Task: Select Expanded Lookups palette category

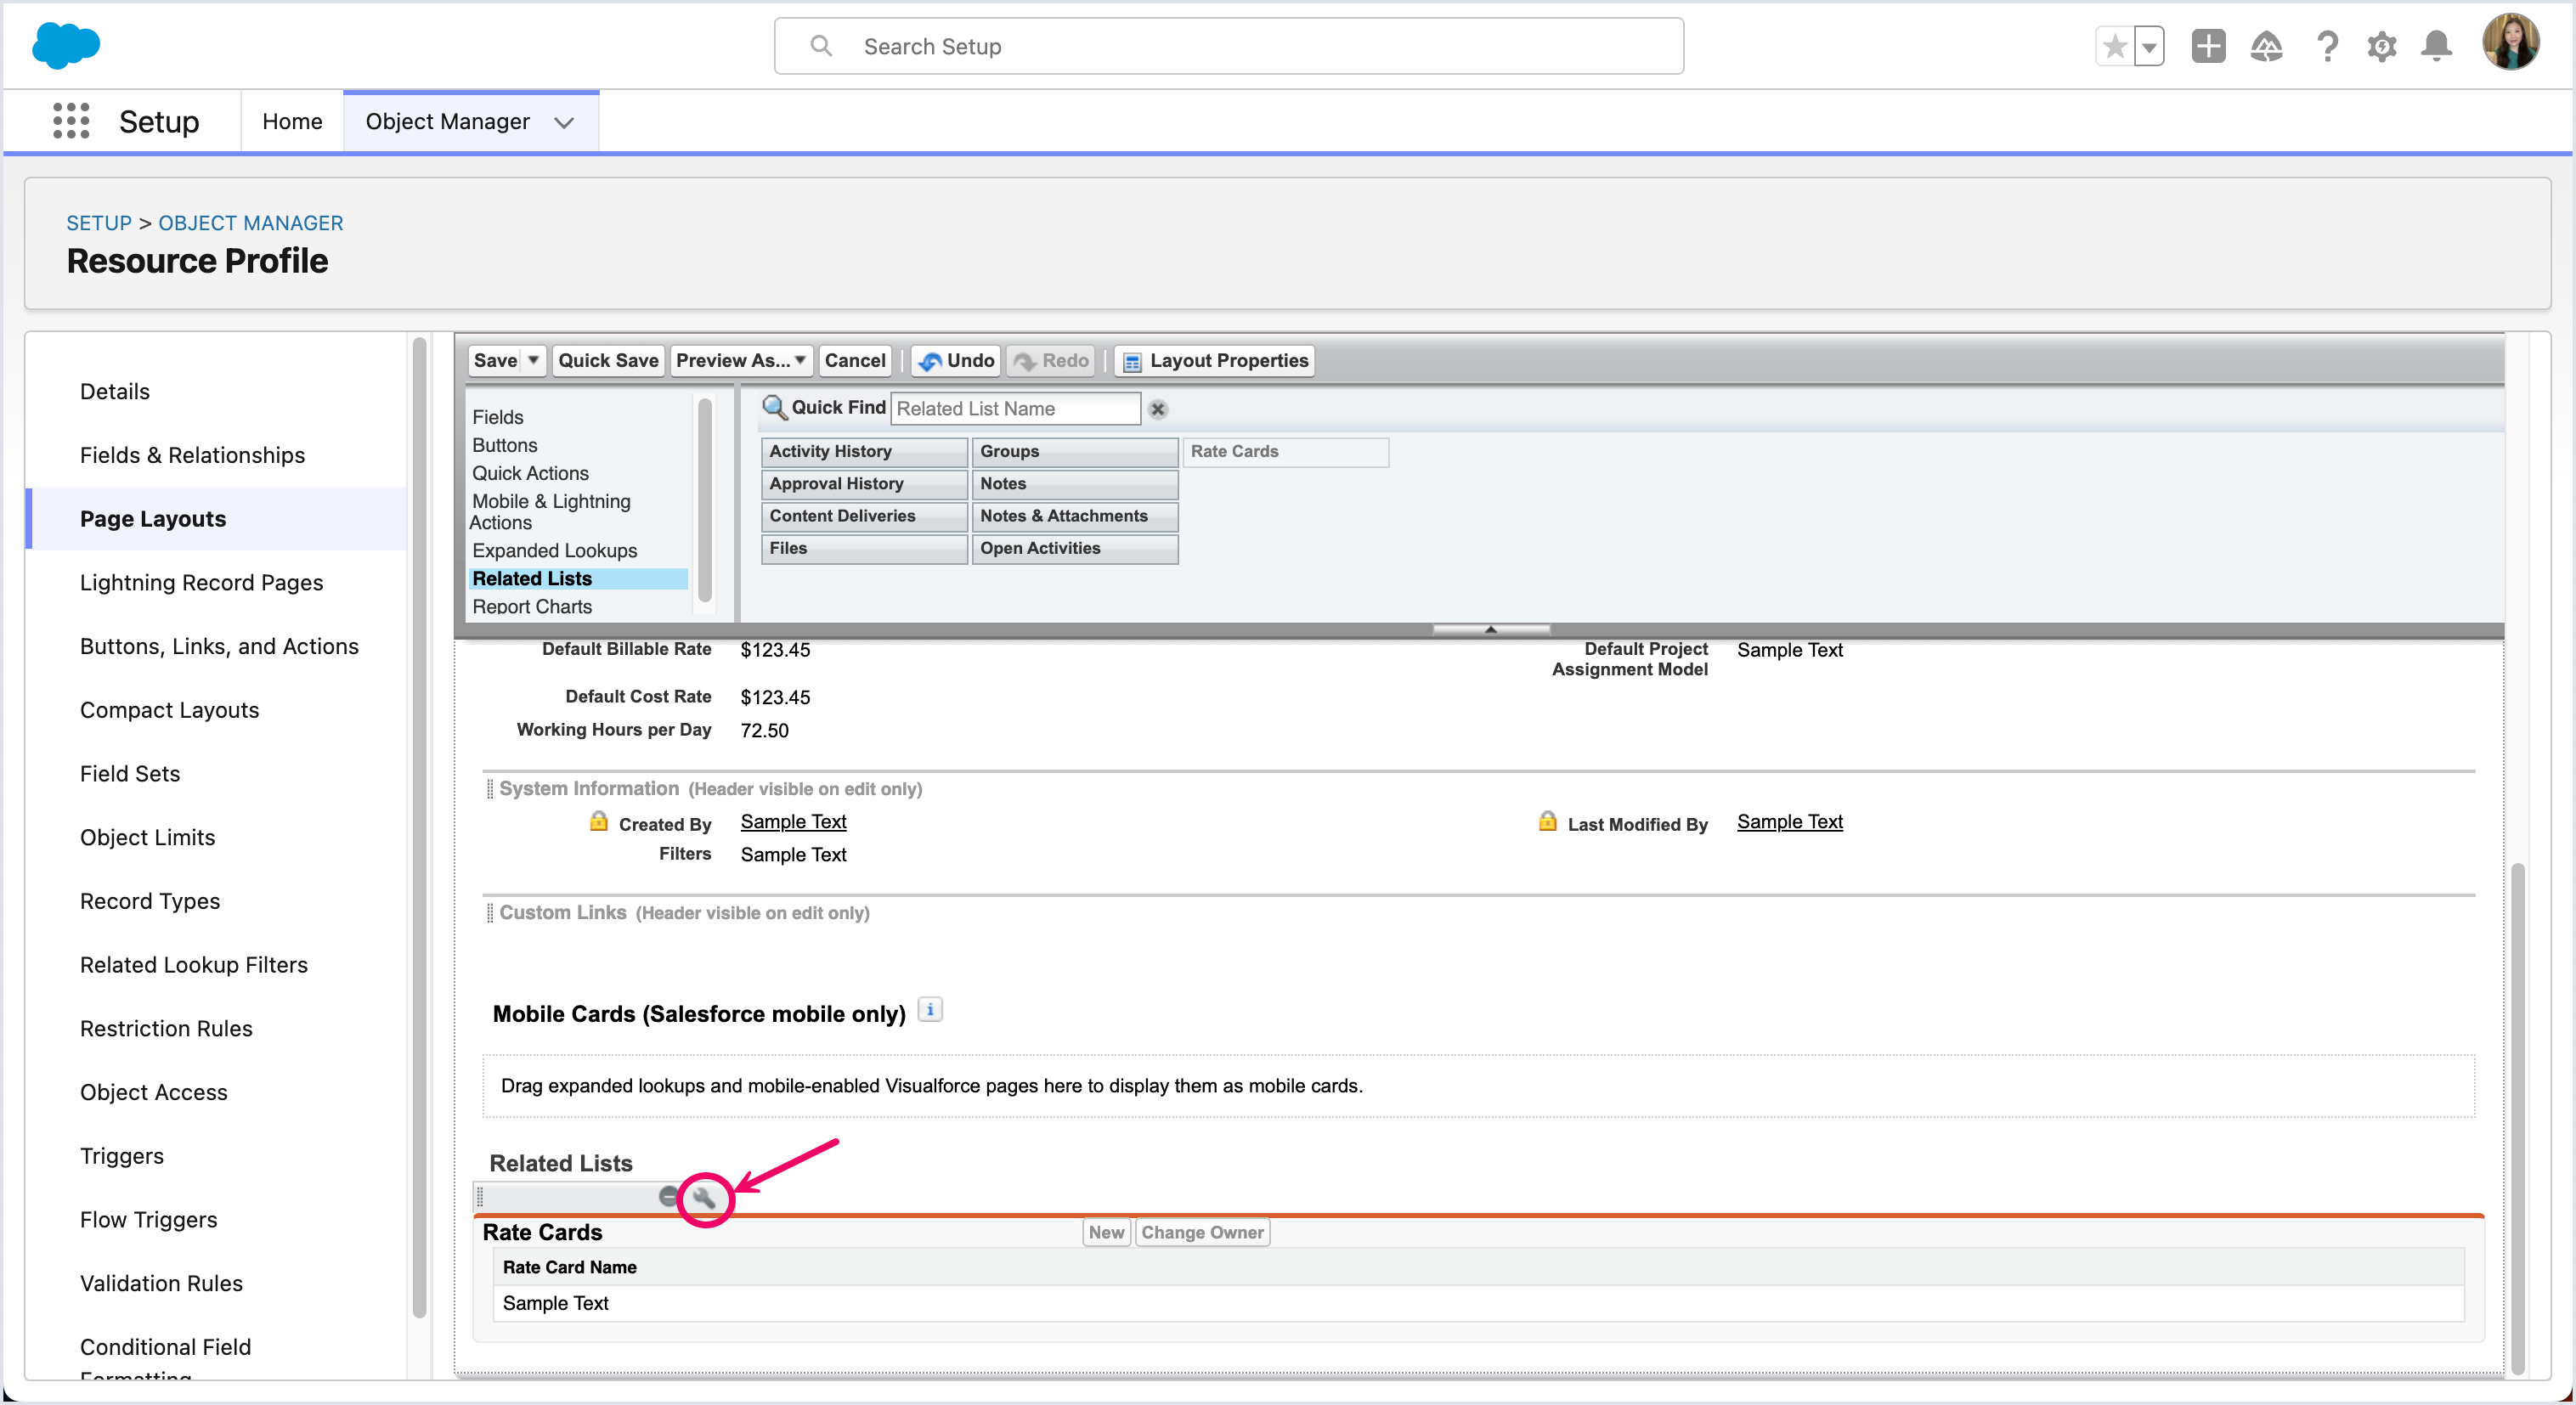Action: (554, 550)
